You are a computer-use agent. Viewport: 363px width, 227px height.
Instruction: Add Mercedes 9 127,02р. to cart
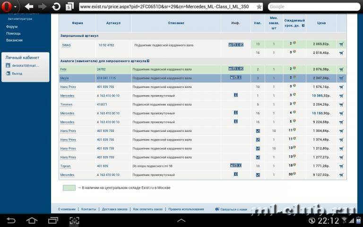point(341,175)
